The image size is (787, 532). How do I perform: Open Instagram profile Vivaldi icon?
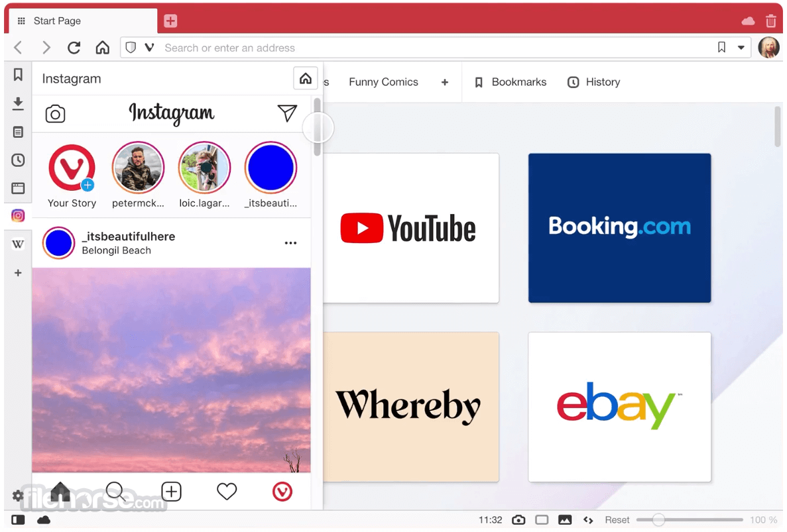coord(282,492)
